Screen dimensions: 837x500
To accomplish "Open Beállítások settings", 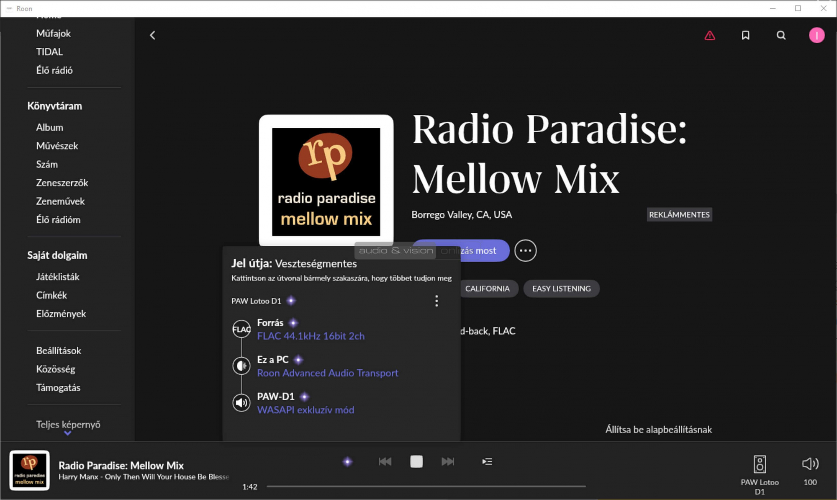I will 59,351.
